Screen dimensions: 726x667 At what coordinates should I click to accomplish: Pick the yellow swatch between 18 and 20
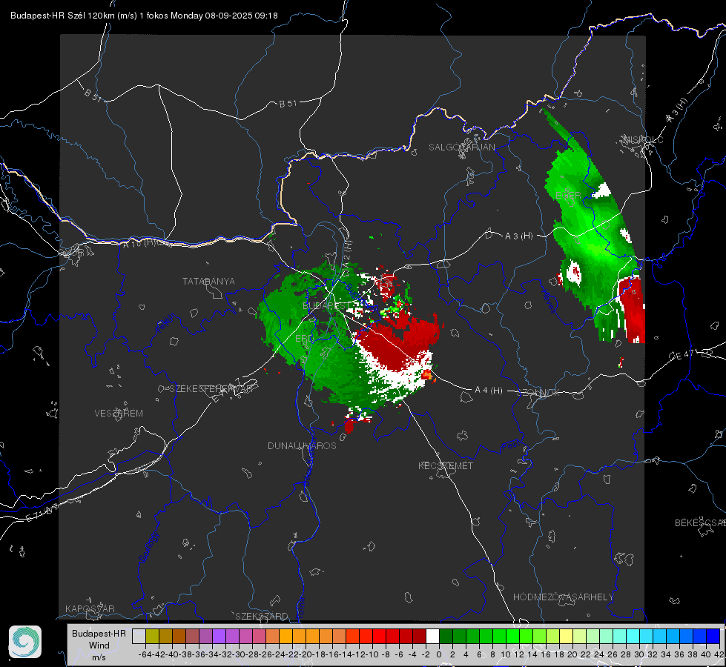coord(567,636)
